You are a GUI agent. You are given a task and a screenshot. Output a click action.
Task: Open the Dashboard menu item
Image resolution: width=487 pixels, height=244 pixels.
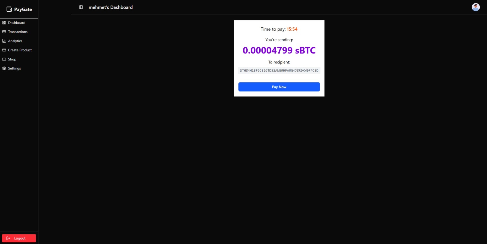click(x=17, y=23)
